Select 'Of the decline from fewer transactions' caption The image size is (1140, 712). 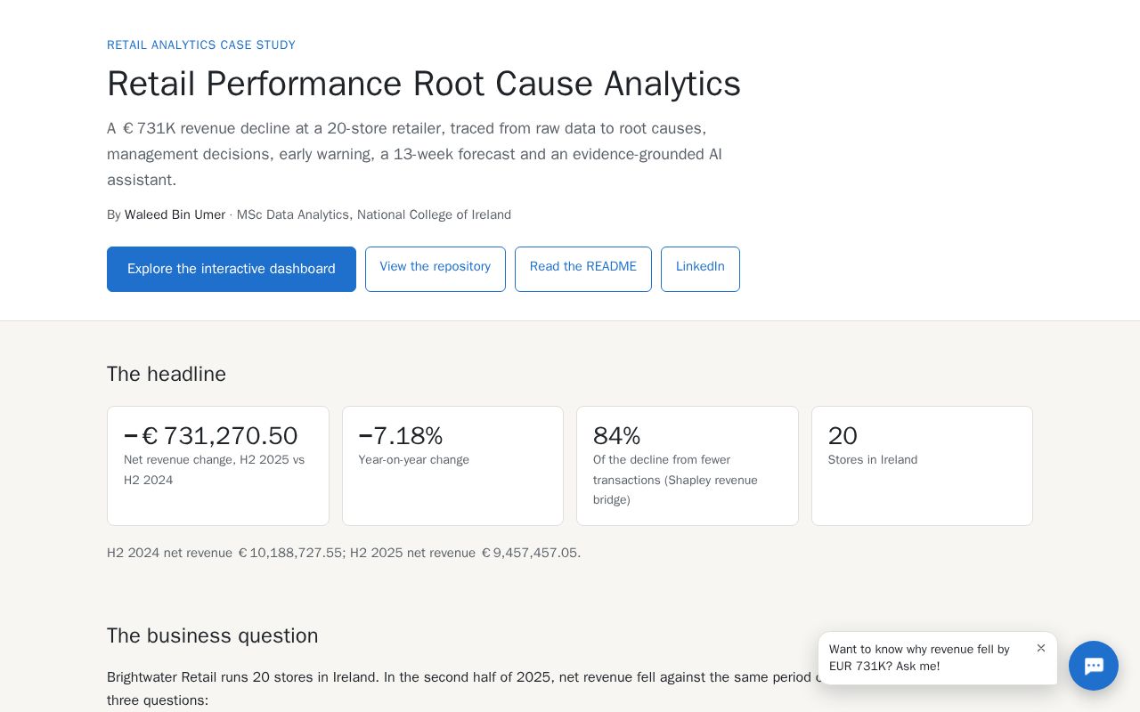click(x=675, y=480)
